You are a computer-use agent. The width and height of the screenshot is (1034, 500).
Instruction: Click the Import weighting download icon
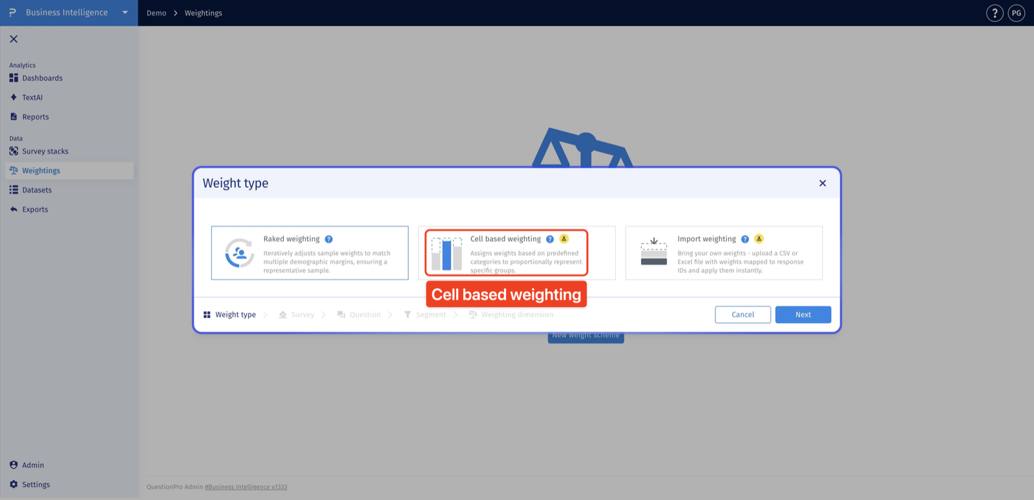click(654, 251)
